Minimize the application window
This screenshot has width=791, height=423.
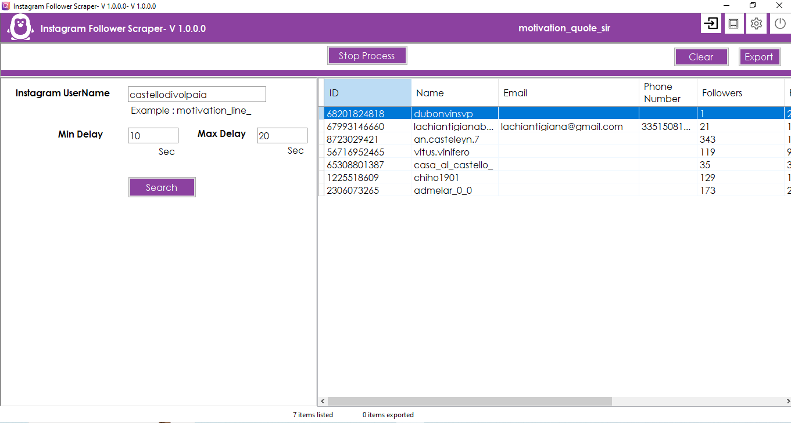[726, 6]
